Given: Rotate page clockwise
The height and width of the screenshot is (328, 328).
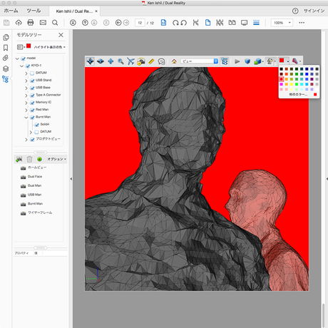Looking at the screenshot, I should 175,23.
